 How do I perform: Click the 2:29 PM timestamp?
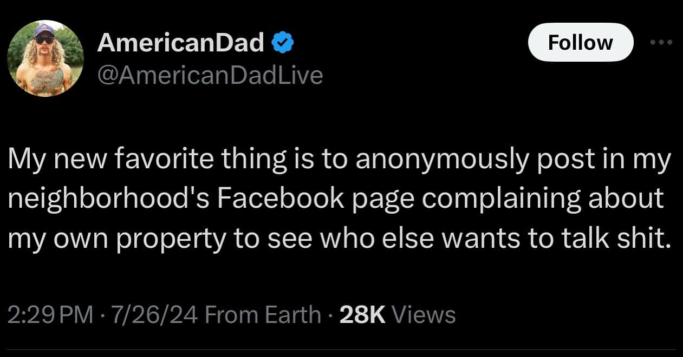51,314
